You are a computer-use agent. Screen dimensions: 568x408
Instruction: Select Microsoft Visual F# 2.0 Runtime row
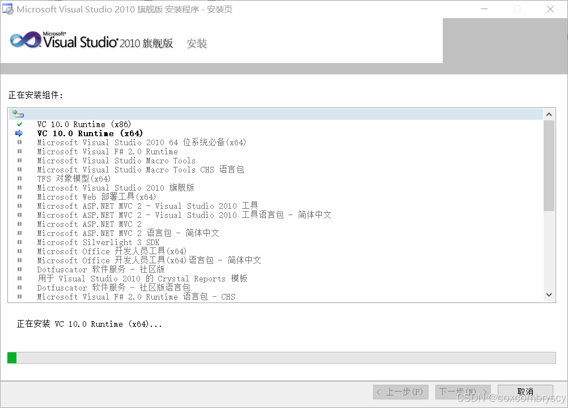[x=108, y=152]
